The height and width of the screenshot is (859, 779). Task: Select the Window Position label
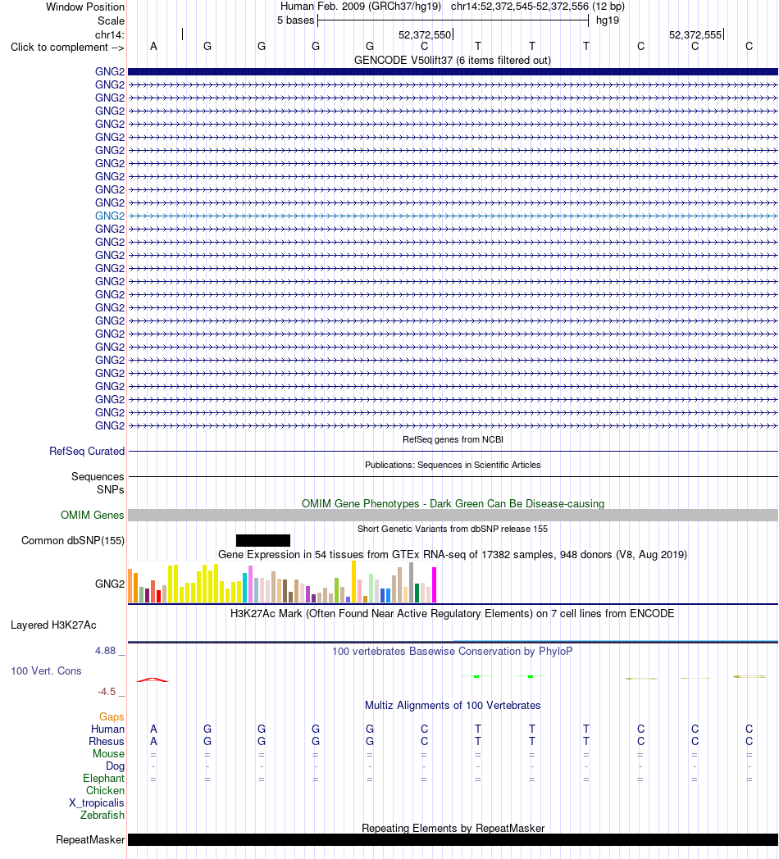click(85, 7)
